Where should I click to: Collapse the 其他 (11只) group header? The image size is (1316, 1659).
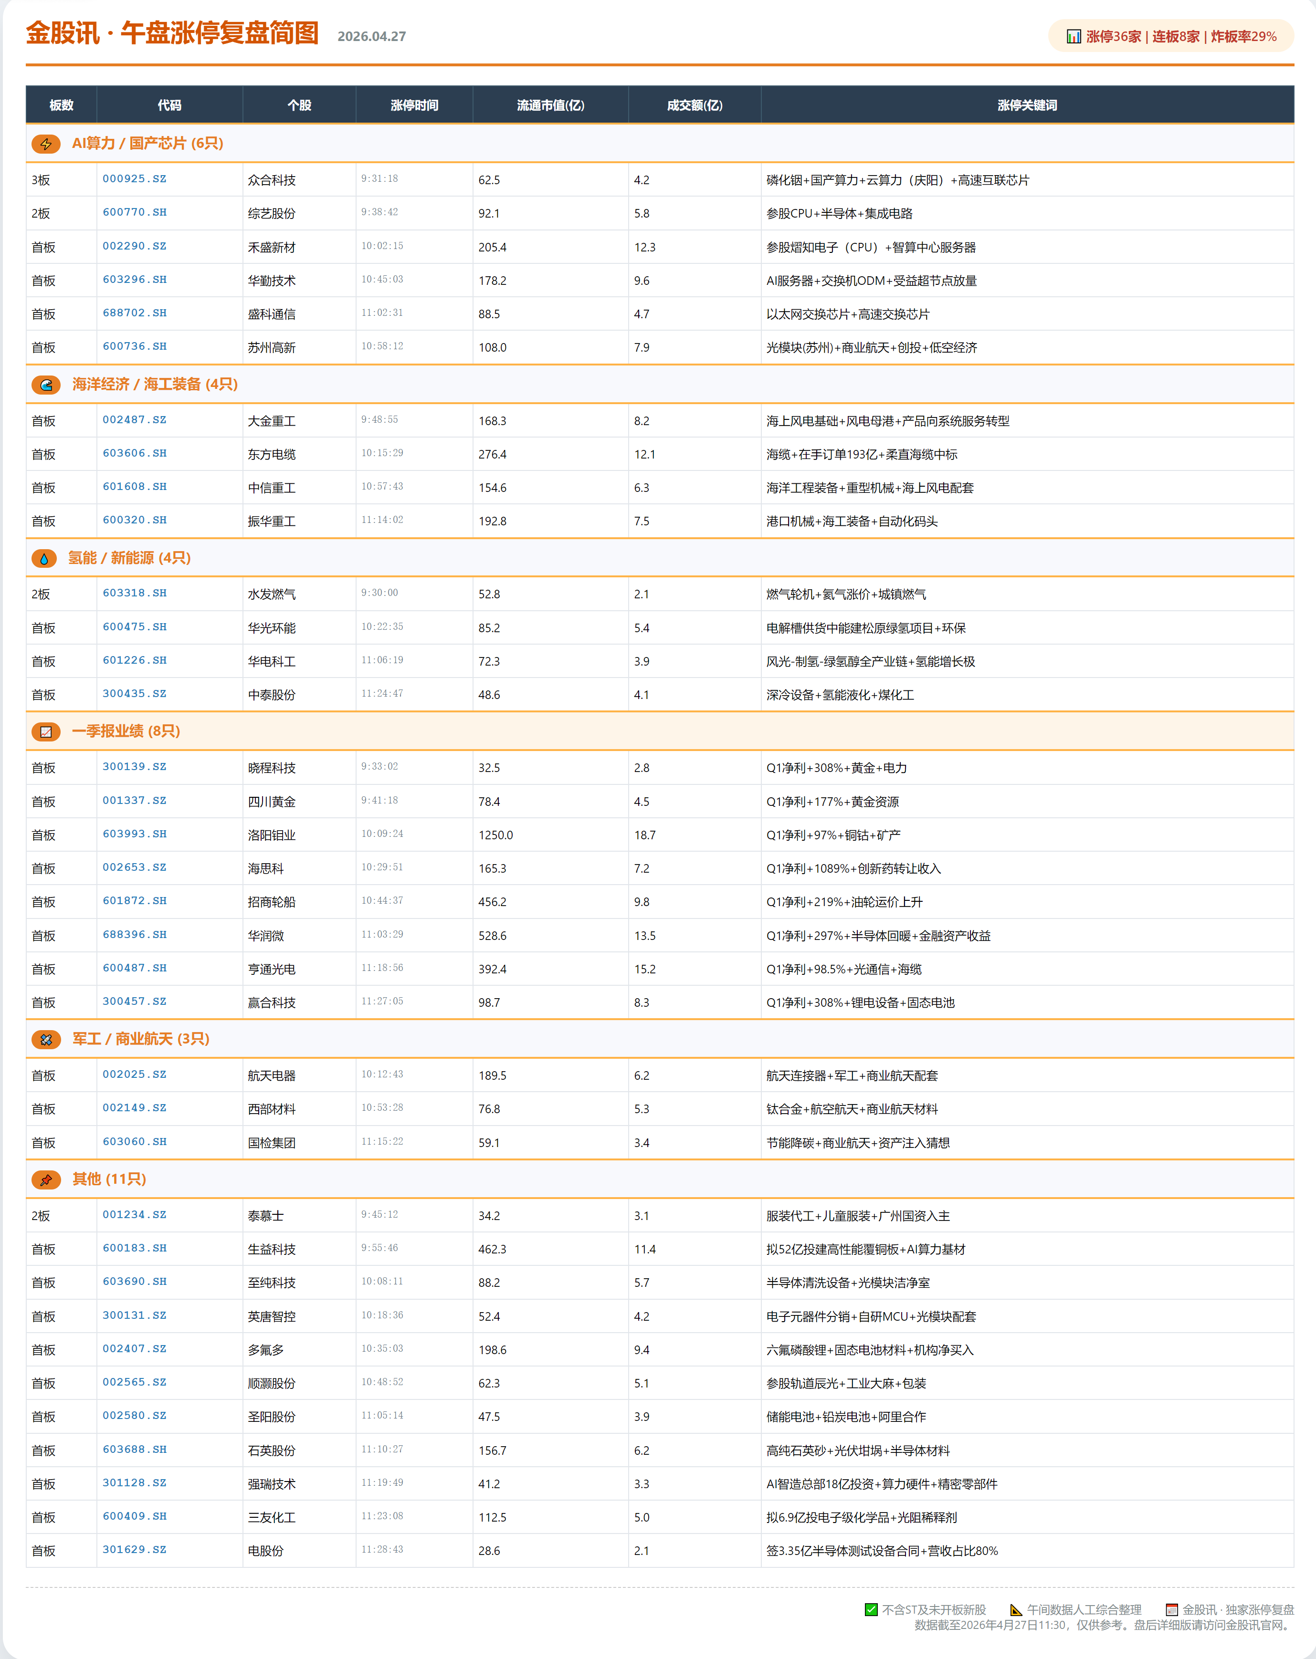pyautogui.click(x=109, y=1179)
